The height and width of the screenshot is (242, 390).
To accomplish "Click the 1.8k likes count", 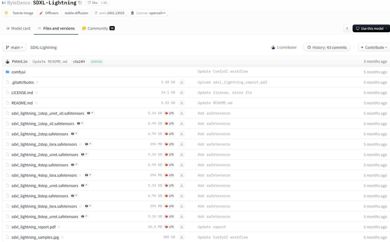I will (x=104, y=3).
